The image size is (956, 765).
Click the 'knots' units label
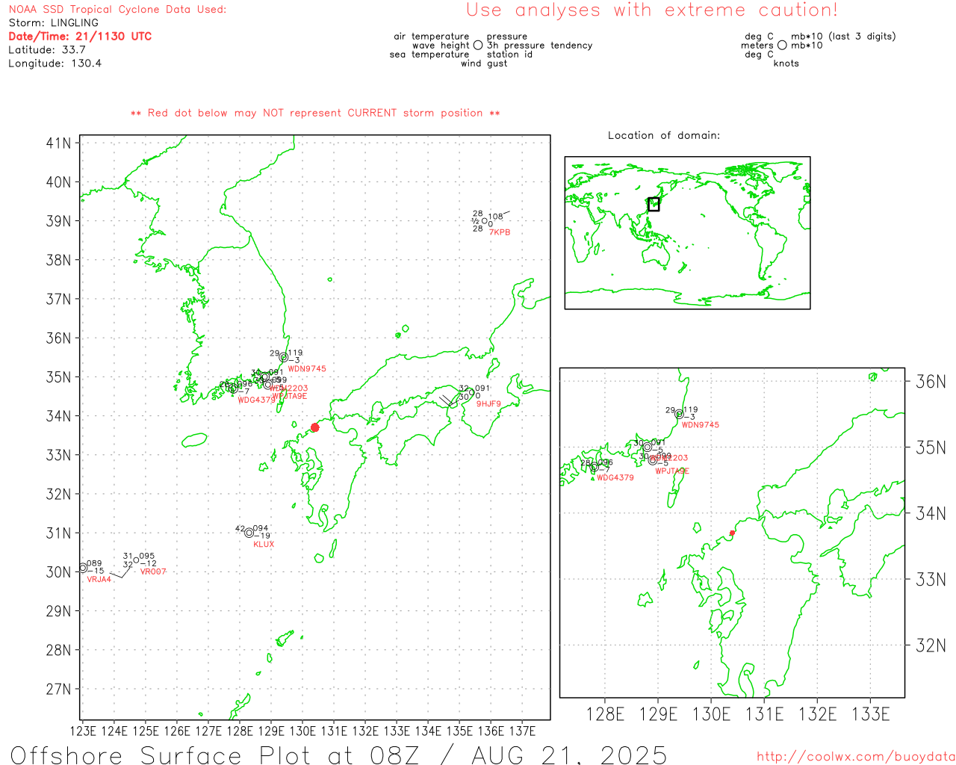[x=786, y=63]
